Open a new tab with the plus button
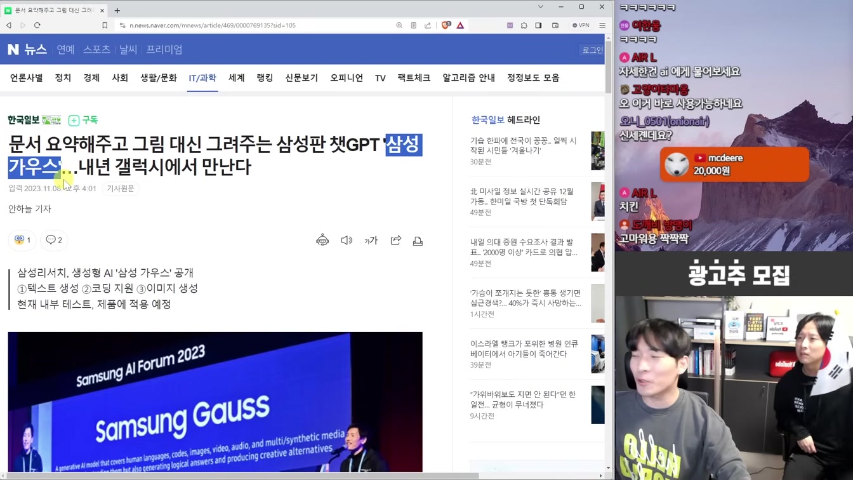 point(117,10)
